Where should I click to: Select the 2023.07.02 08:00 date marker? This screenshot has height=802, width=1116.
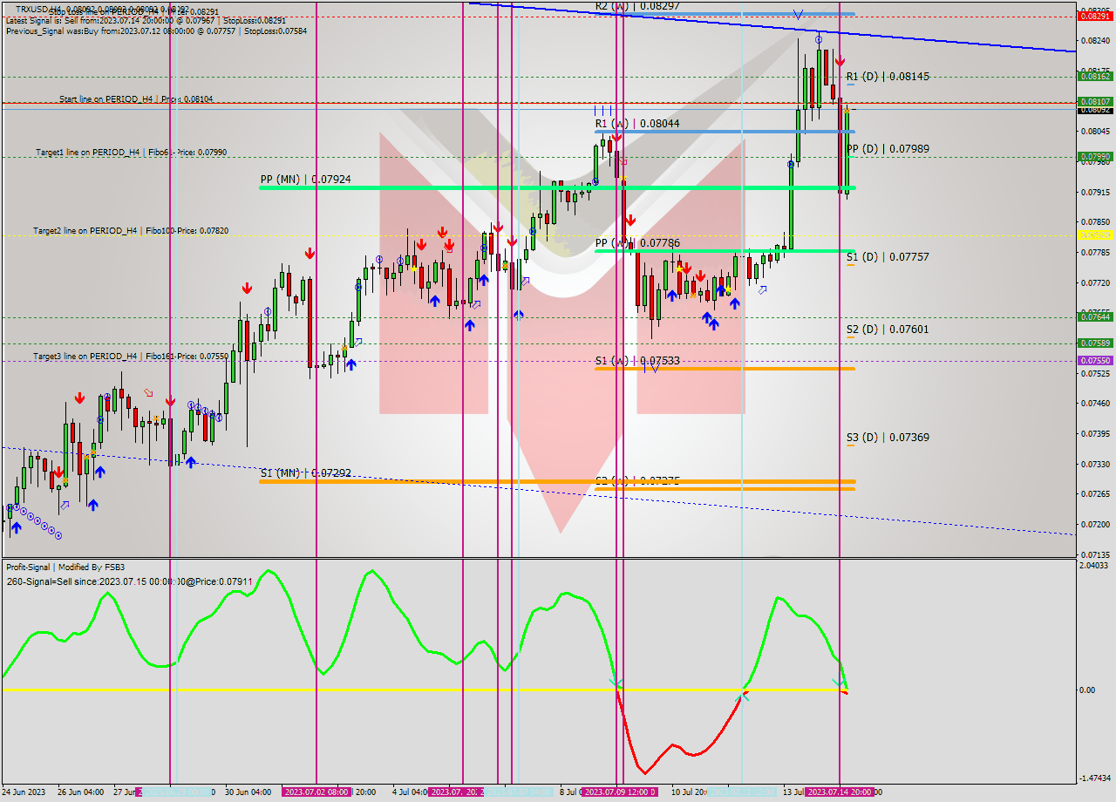tap(316, 792)
